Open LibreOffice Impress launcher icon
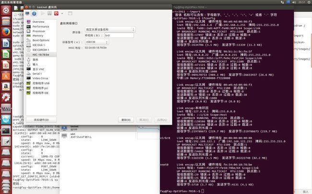Screen dimensions: 312x194 pos(6,65)
